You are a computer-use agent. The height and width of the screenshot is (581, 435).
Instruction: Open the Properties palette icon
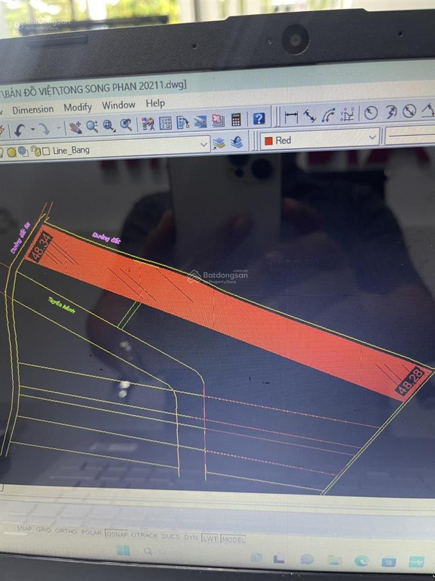pos(148,124)
